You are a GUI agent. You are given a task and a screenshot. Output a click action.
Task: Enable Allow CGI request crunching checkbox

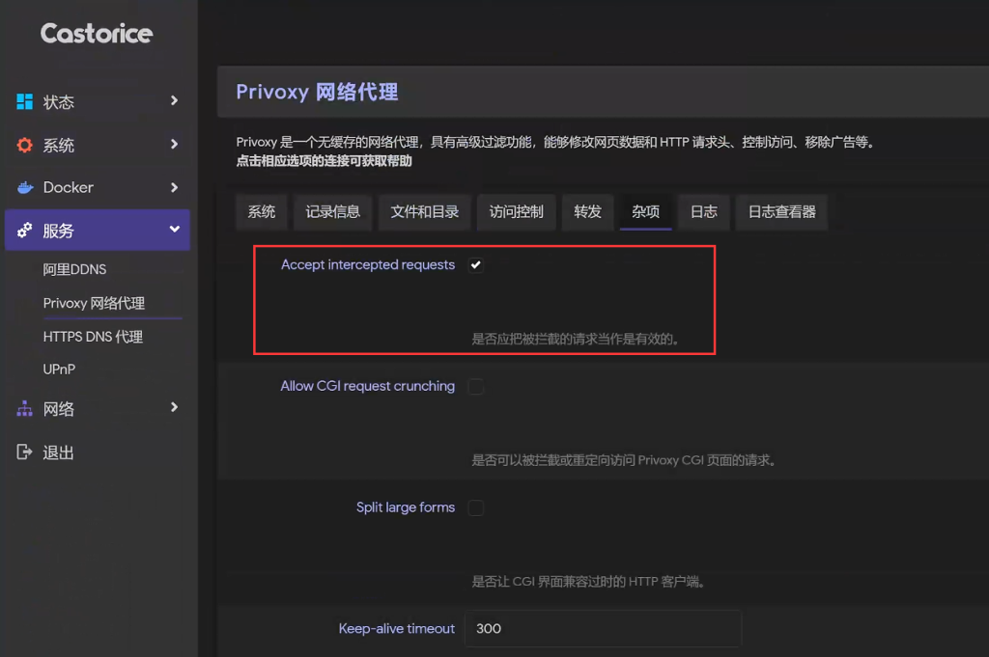coord(476,387)
